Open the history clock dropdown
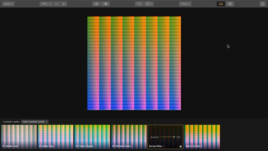 coord(149,4)
